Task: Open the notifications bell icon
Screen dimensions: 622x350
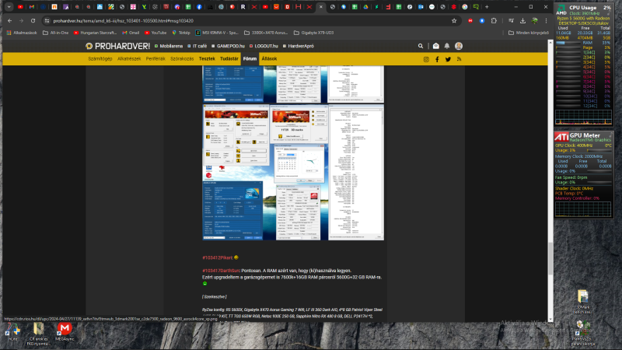Action: coord(447,46)
